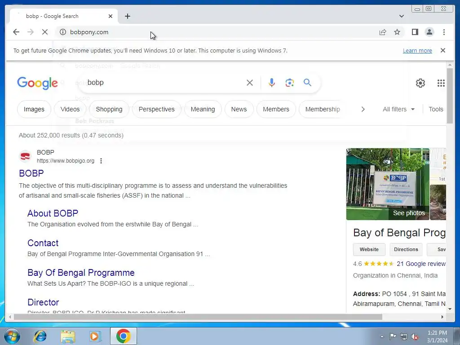
Task: Switch to News results
Action: 239,109
